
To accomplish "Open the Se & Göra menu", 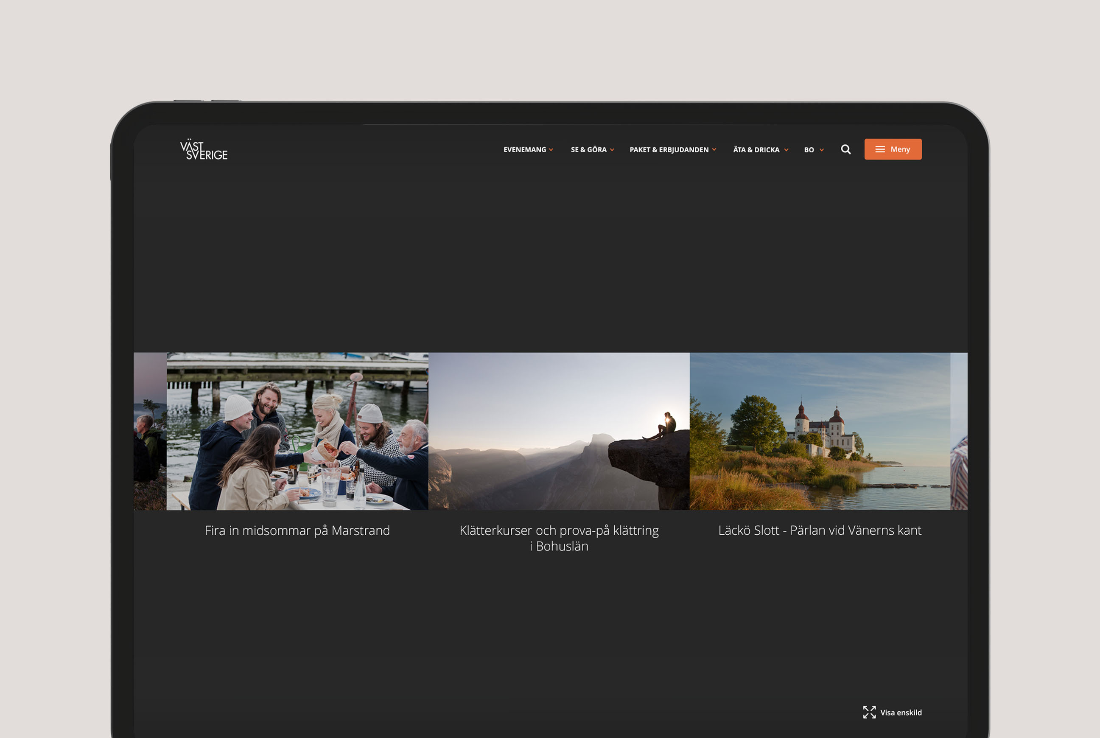I will [588, 150].
